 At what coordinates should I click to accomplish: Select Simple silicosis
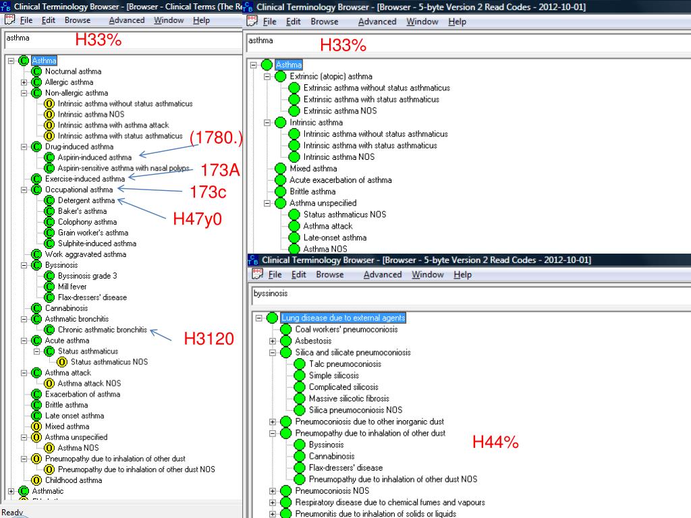click(333, 375)
